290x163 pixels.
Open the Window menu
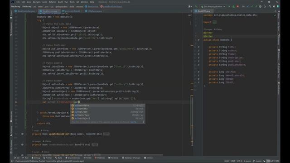click(84, 2)
